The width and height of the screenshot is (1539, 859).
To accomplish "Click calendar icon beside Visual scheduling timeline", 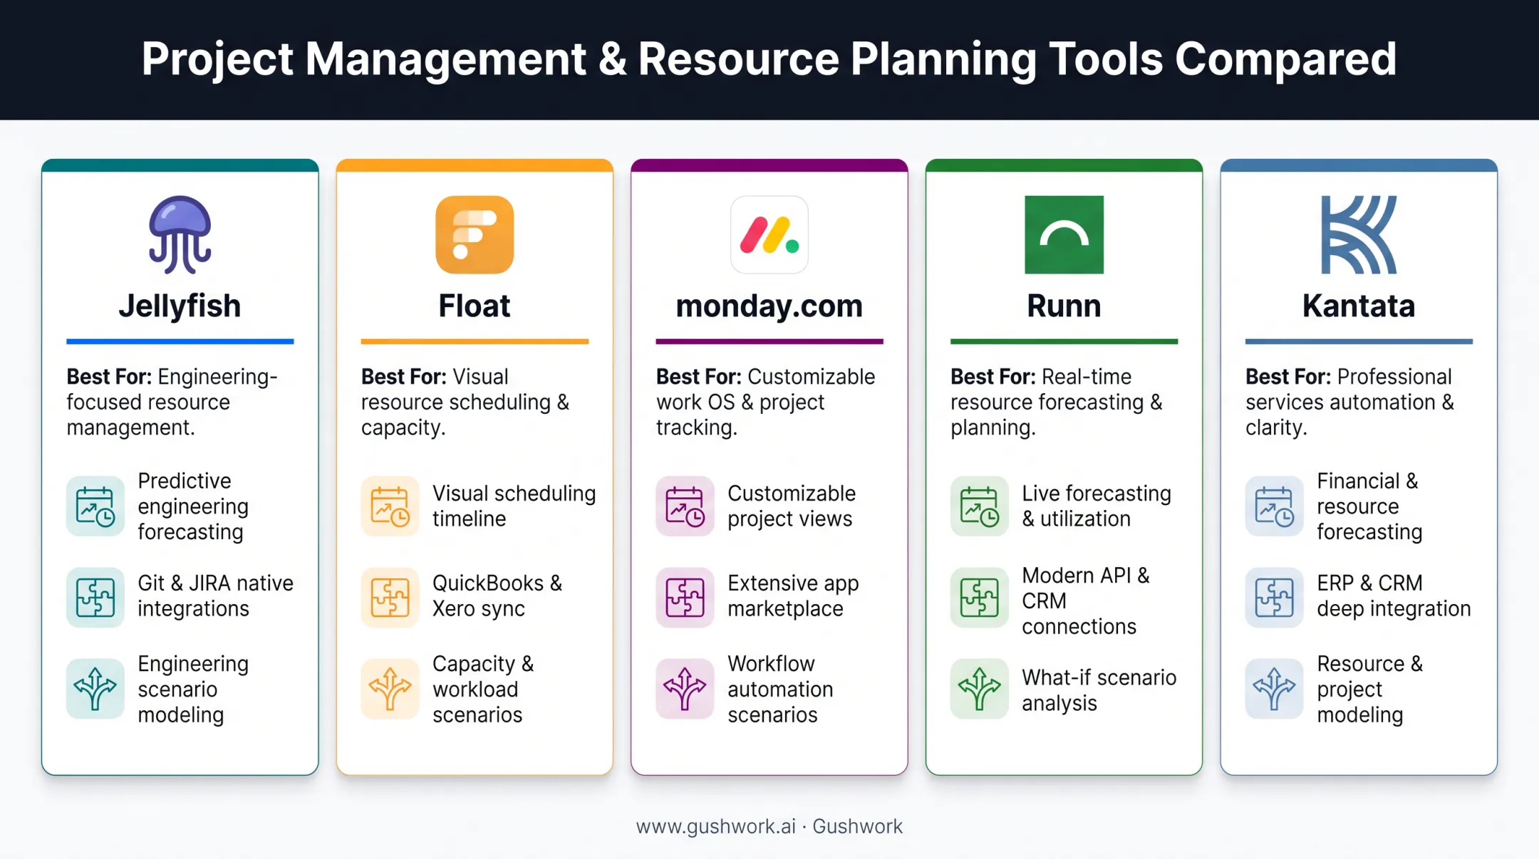I will coord(390,506).
